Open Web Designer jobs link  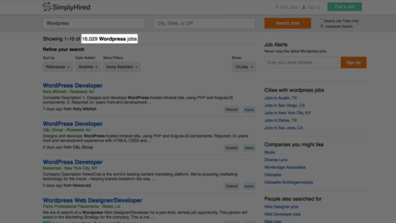[281, 206]
